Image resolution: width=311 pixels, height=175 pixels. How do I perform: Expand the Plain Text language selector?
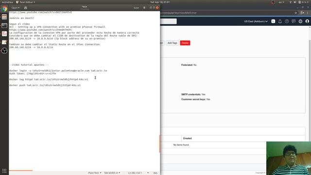coord(95,173)
